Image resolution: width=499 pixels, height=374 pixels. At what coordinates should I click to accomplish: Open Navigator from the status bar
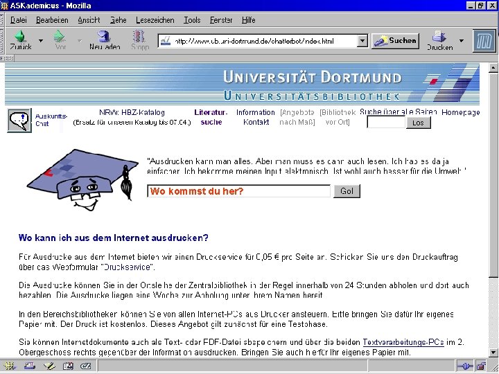(8, 366)
